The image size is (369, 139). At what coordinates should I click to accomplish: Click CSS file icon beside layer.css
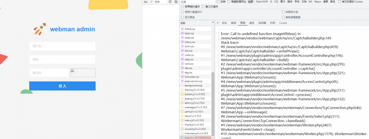click(182, 33)
